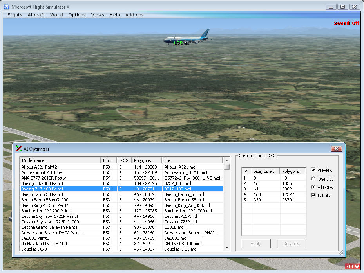This screenshot has height=273, width=364.
Task: Click the model list scroll up arrow
Action: coord(227,160)
